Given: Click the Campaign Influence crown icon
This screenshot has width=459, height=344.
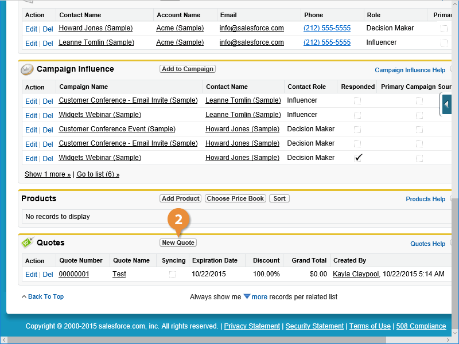Looking at the screenshot, I should click(27, 69).
